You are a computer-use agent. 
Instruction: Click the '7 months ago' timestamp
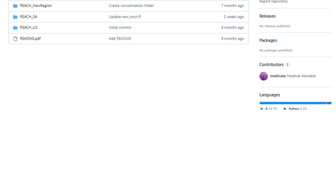point(233,6)
